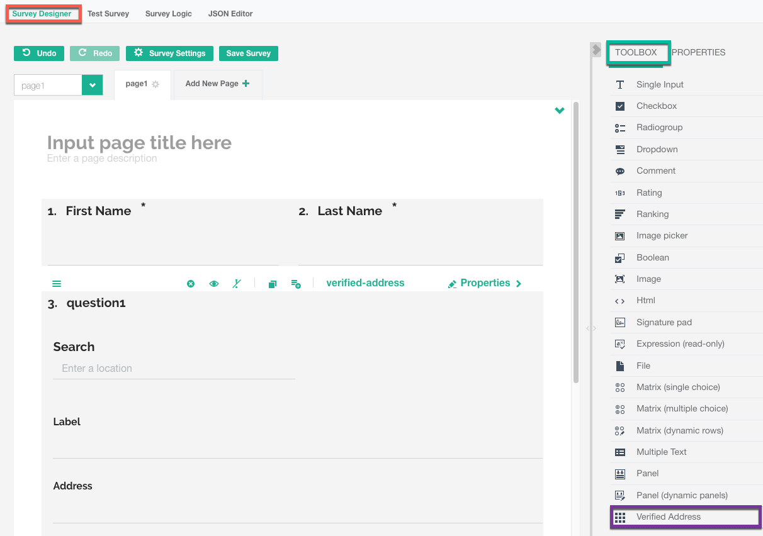Click the vertical scrollbar of the designer
Screen dimensions: 763x536
(575, 242)
